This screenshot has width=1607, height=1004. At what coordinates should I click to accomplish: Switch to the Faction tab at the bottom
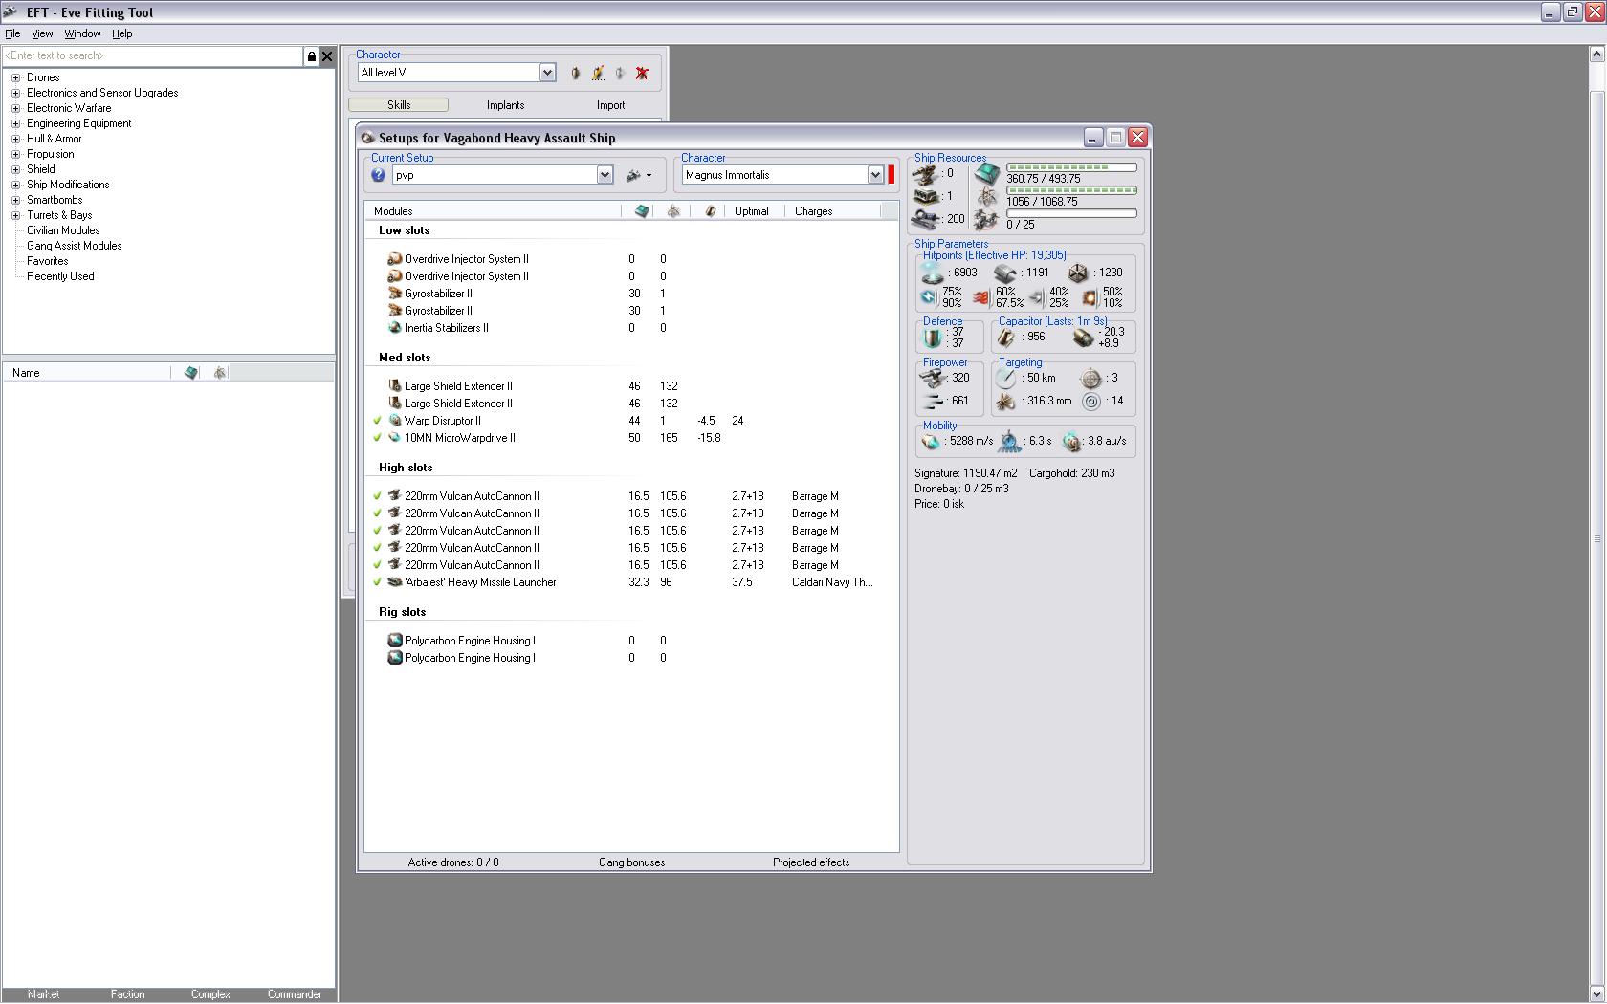click(x=127, y=994)
